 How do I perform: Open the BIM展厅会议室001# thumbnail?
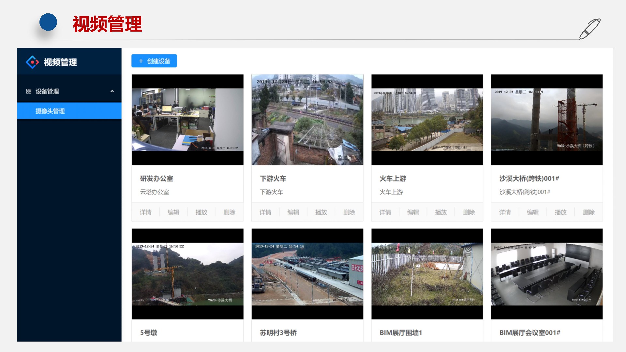tap(547, 274)
